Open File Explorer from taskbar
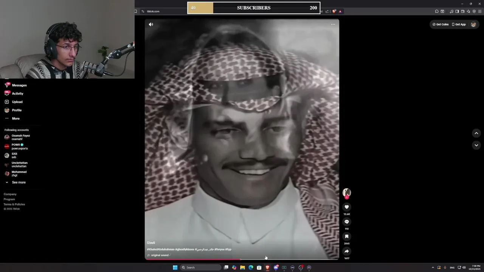Image resolution: width=484 pixels, height=272 pixels. pos(242,267)
